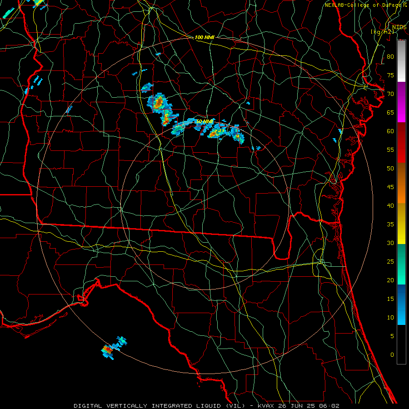Click the 40 value on the legend
Viewport: 409px width, 409px height.
coord(390,205)
